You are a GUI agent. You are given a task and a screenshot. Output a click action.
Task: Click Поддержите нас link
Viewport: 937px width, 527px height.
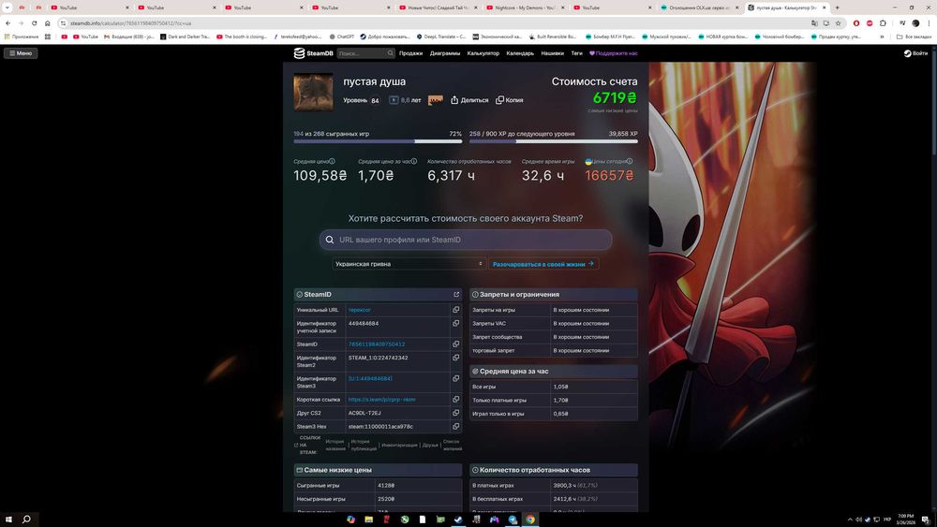click(614, 53)
